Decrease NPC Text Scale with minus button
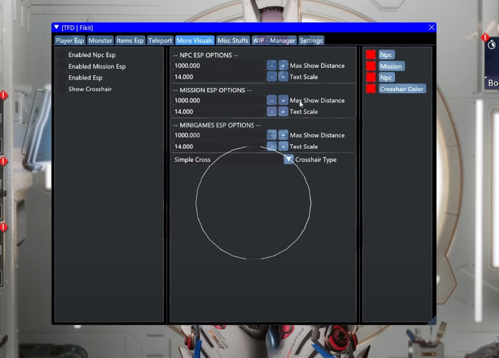The width and height of the screenshot is (499, 358). [x=272, y=77]
